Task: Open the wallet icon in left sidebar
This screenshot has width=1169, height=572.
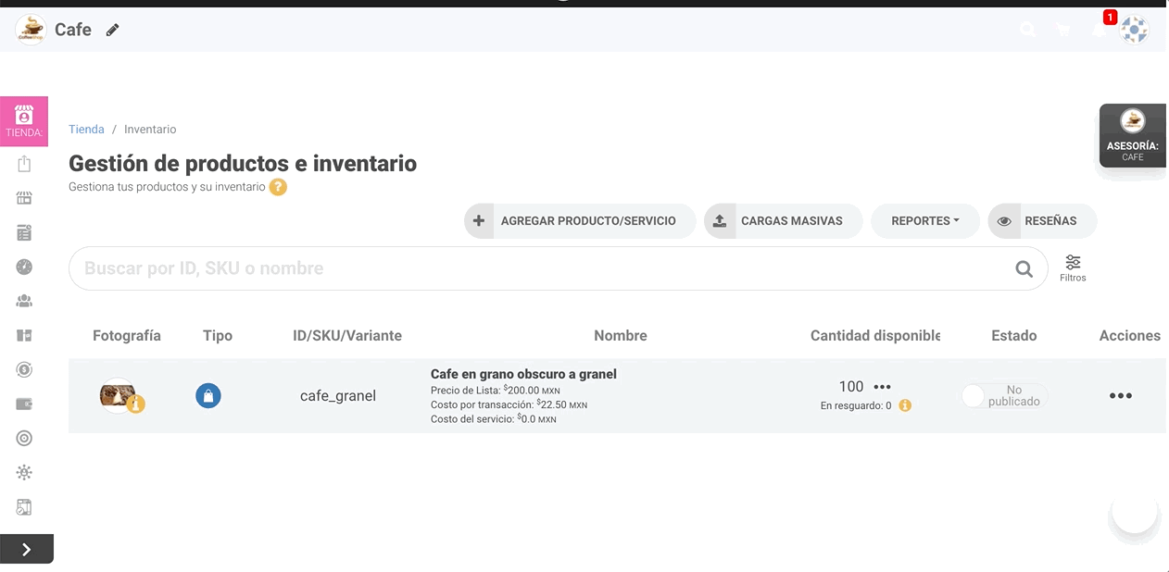Action: click(x=24, y=404)
